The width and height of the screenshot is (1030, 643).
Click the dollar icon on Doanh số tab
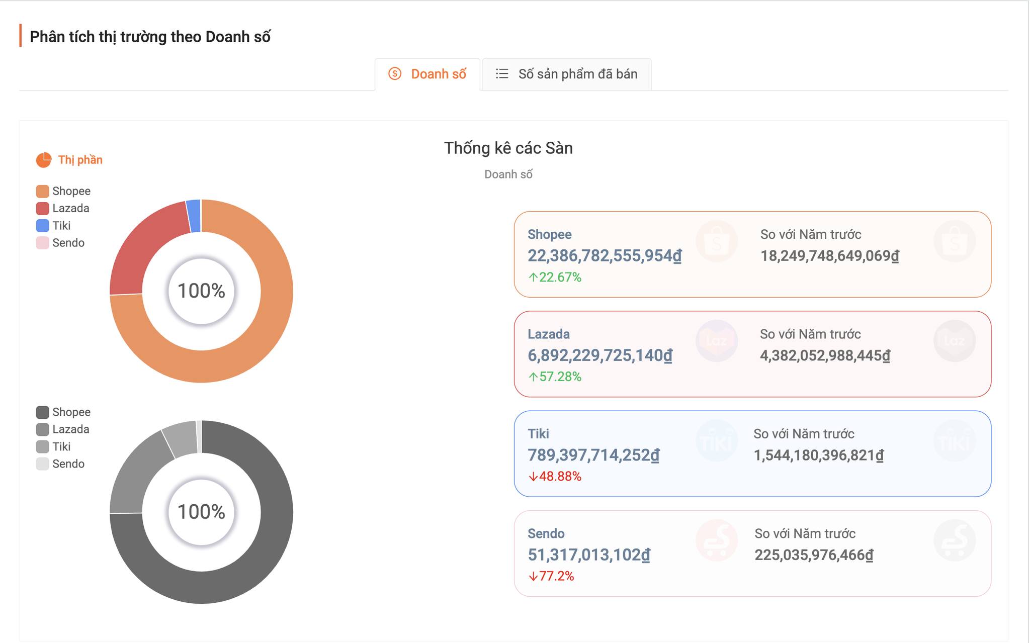point(395,74)
